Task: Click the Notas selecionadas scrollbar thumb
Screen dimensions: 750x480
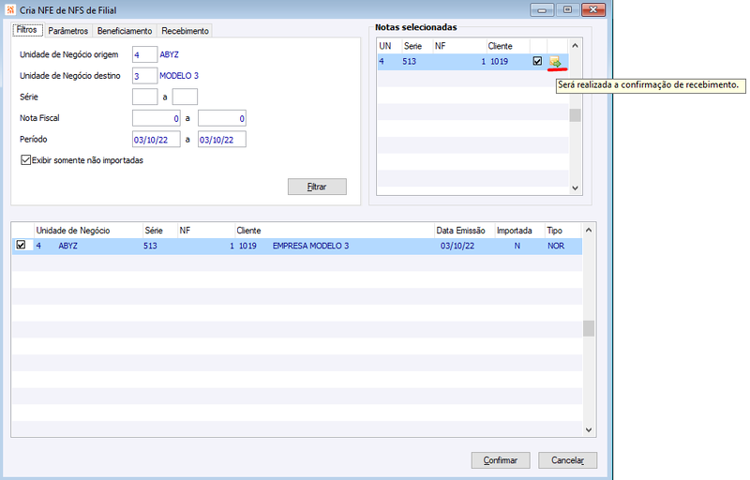Action: (575, 115)
